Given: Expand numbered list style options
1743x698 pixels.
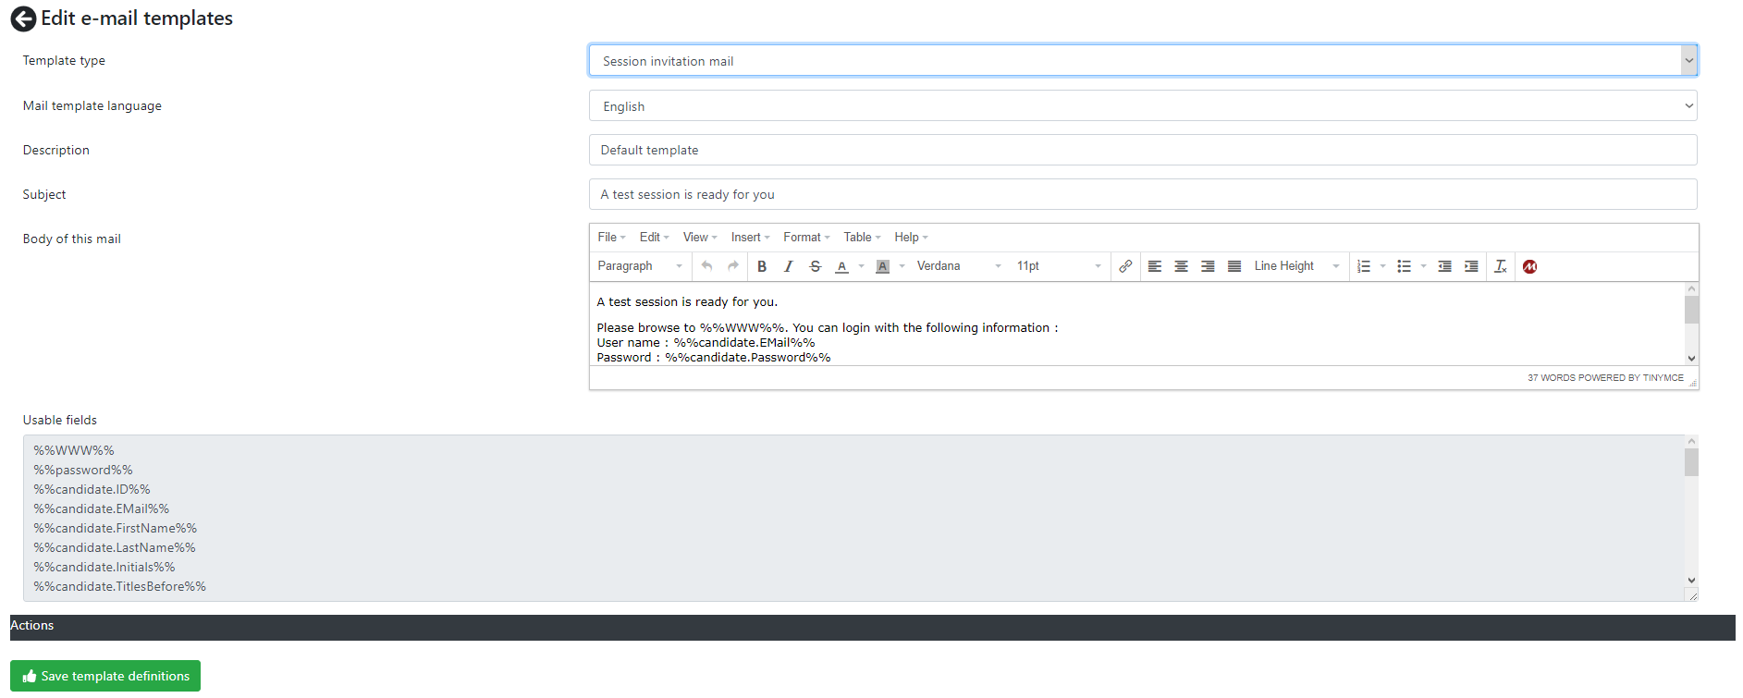Looking at the screenshot, I should pyautogui.click(x=1382, y=266).
